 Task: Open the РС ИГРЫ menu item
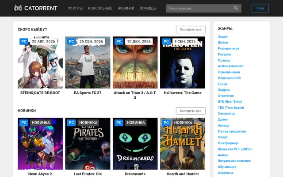click(x=75, y=8)
